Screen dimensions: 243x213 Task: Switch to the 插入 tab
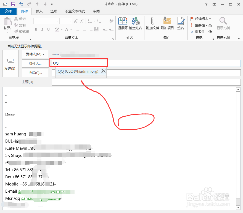[39, 11]
